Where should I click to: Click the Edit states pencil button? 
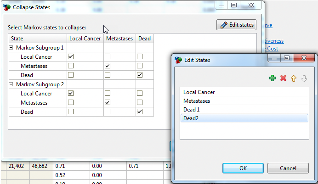(236, 25)
